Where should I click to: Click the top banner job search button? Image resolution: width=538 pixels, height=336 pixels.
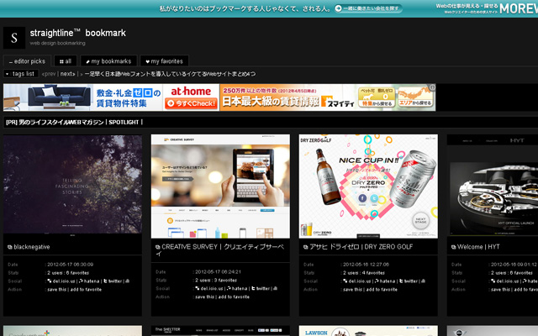pos(368,8)
